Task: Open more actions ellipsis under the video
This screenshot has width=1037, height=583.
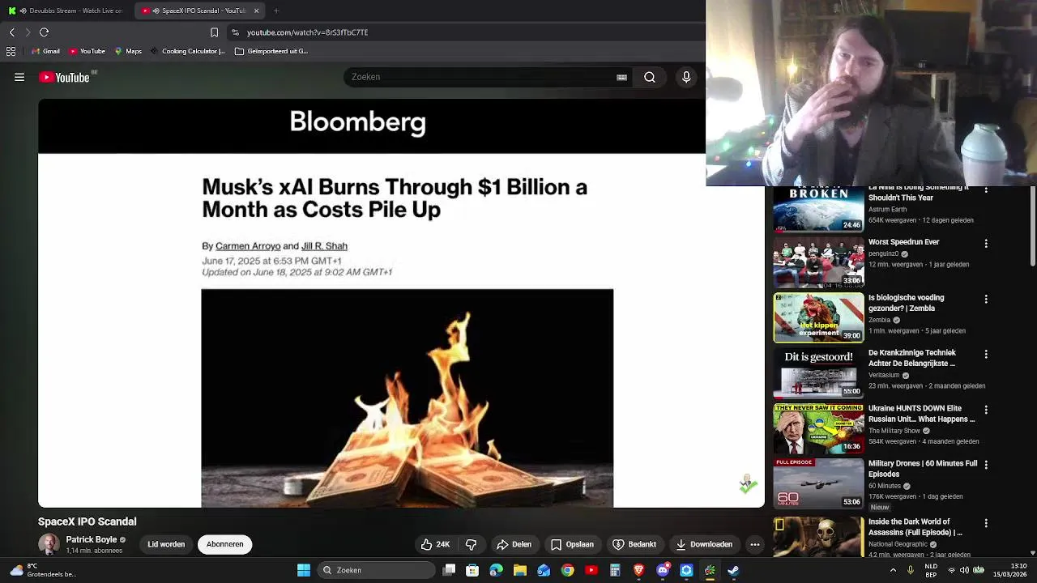Action: (x=755, y=544)
